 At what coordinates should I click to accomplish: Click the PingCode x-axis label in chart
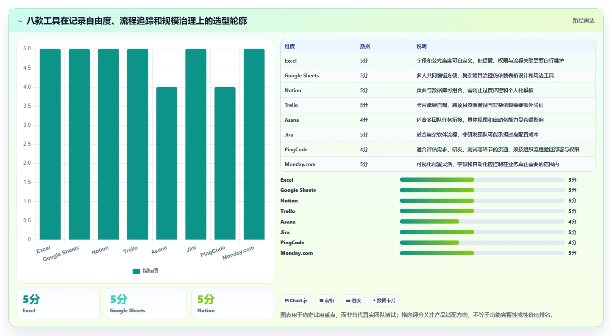click(x=213, y=251)
